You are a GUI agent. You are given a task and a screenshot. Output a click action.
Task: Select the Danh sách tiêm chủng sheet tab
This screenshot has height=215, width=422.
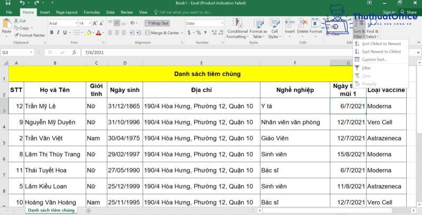click(x=51, y=210)
